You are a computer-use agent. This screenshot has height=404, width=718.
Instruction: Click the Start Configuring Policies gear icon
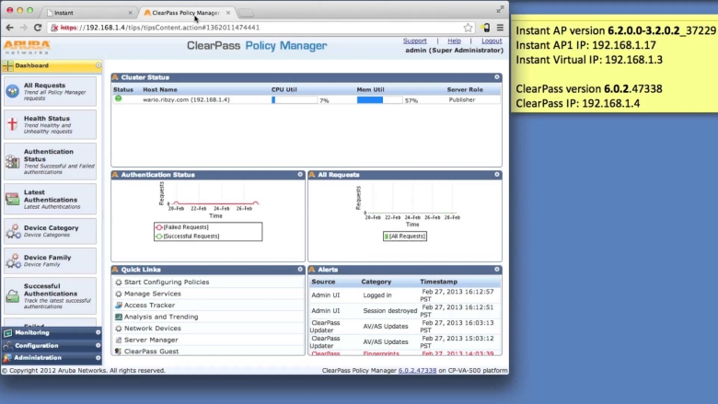[119, 283]
